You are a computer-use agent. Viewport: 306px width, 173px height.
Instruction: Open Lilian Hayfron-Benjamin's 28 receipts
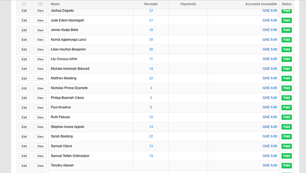pyautogui.click(x=151, y=49)
